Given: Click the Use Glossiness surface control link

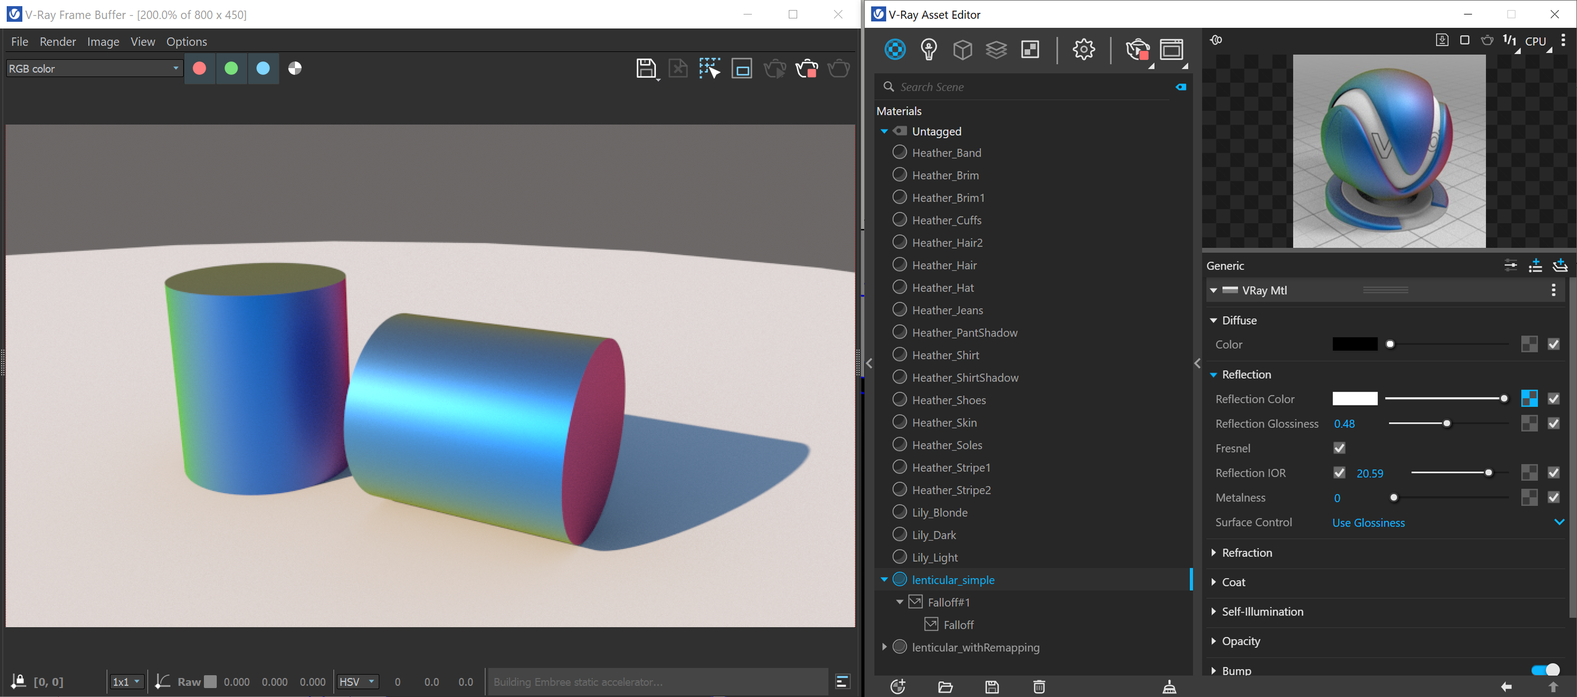Looking at the screenshot, I should pos(1368,523).
